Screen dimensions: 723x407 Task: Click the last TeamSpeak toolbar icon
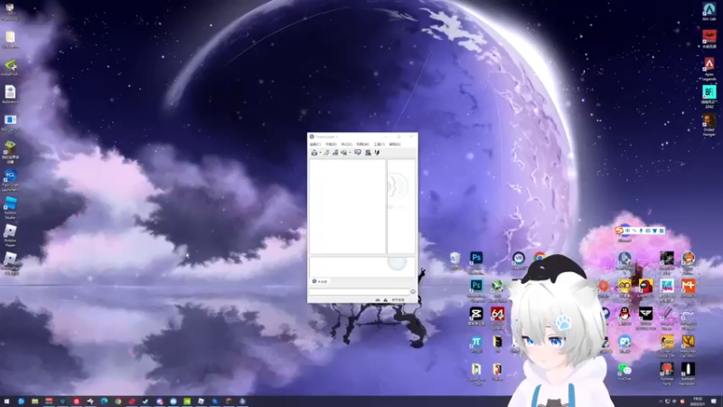click(x=377, y=153)
